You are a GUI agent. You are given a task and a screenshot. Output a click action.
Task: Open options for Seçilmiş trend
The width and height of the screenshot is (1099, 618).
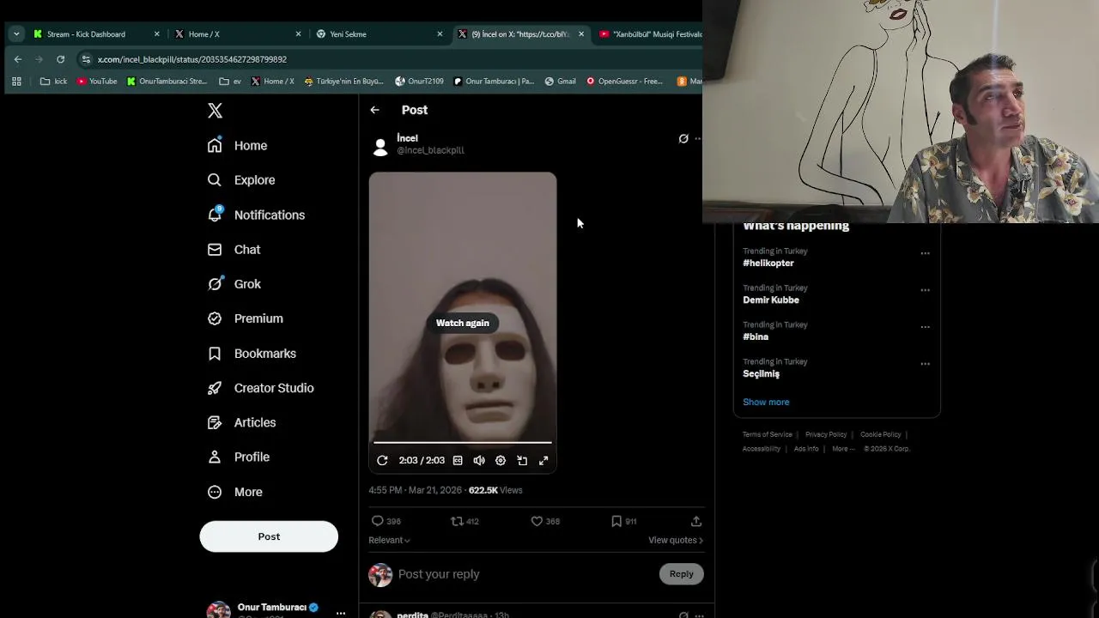tap(925, 364)
